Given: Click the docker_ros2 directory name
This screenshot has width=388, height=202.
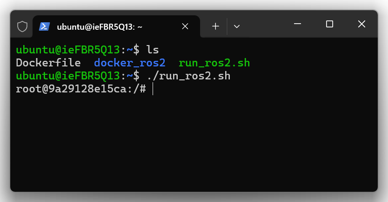Looking at the screenshot, I should point(129,63).
